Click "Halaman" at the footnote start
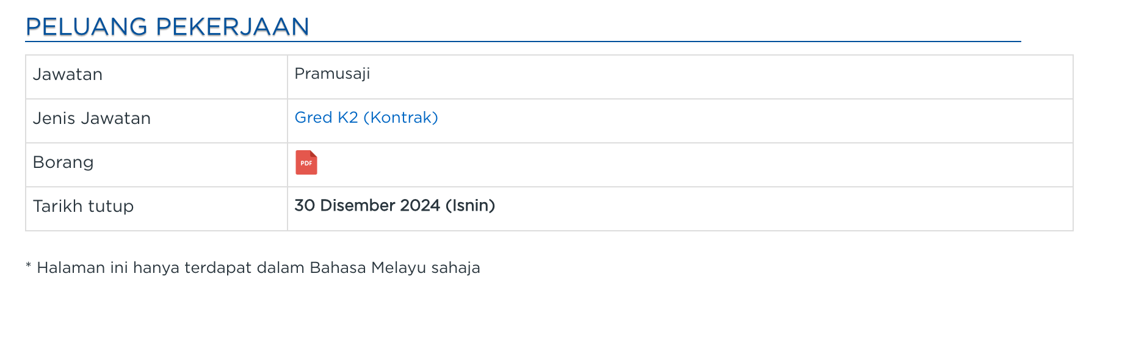The width and height of the screenshot is (1122, 348). [71, 268]
